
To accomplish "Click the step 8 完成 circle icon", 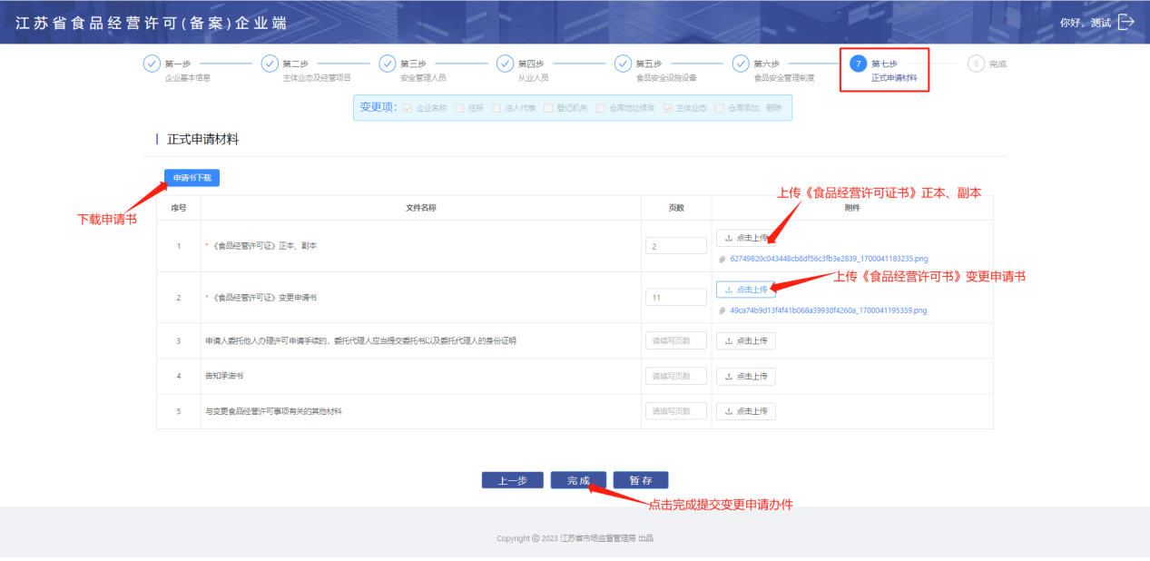I will coord(976,64).
